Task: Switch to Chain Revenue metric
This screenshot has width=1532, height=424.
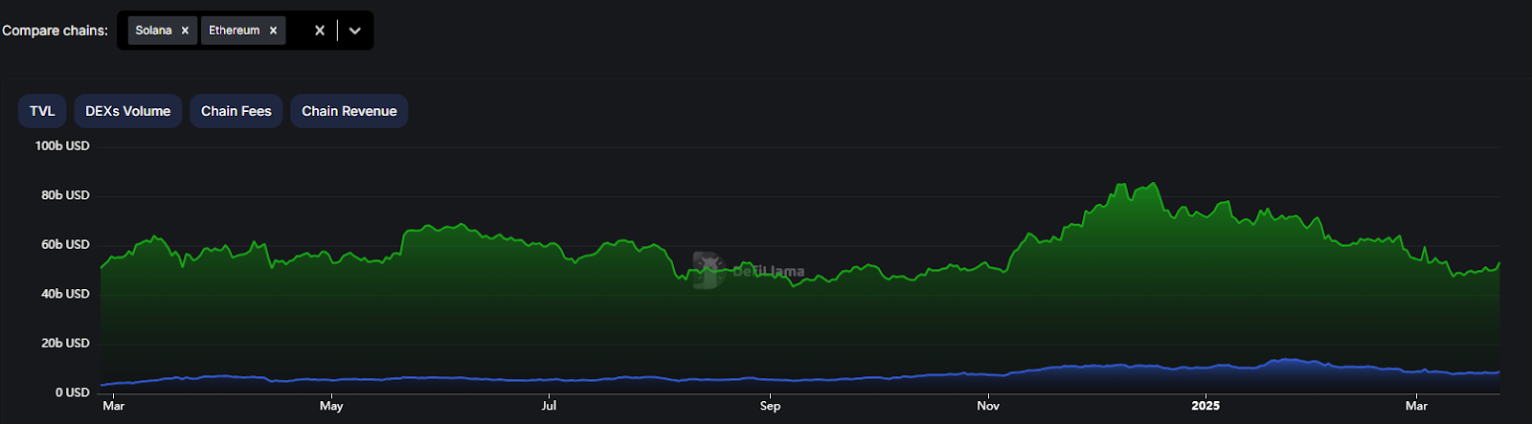Action: 349,111
